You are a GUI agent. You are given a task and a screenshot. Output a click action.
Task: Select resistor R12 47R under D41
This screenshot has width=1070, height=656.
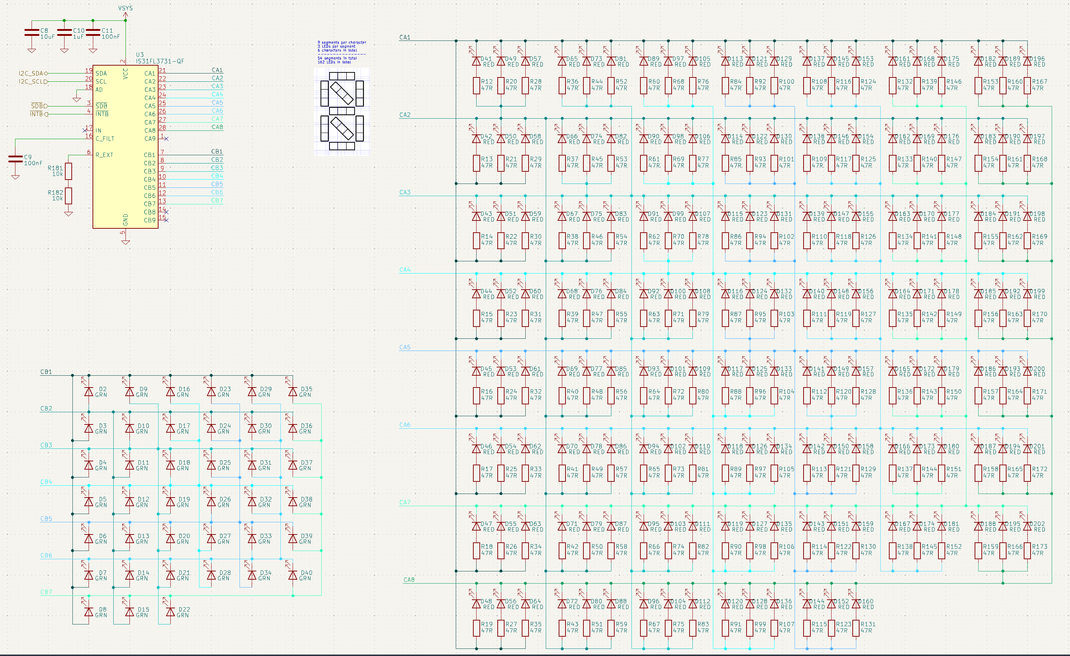(x=477, y=85)
